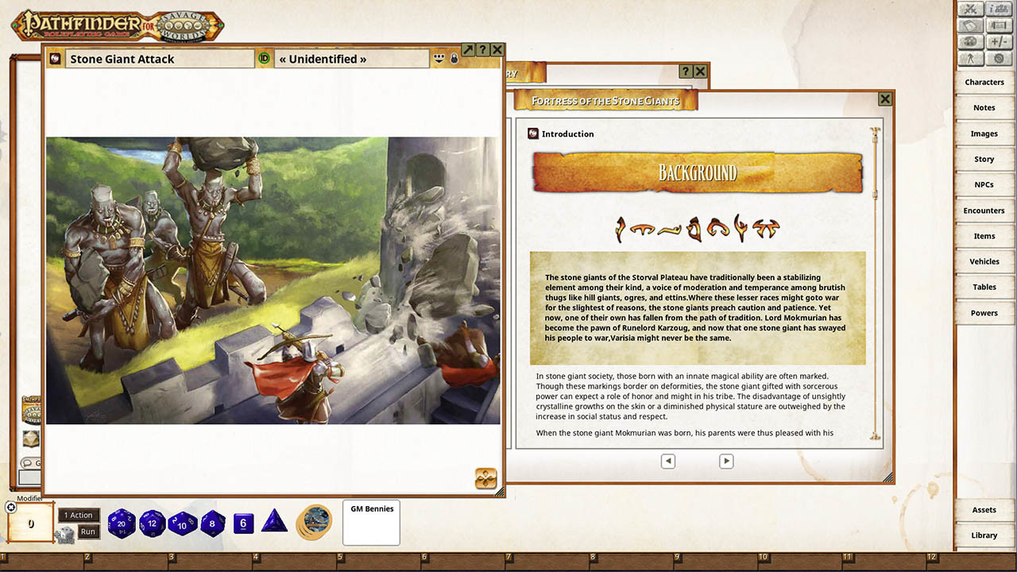Open the Characters sidebar tab

[984, 82]
